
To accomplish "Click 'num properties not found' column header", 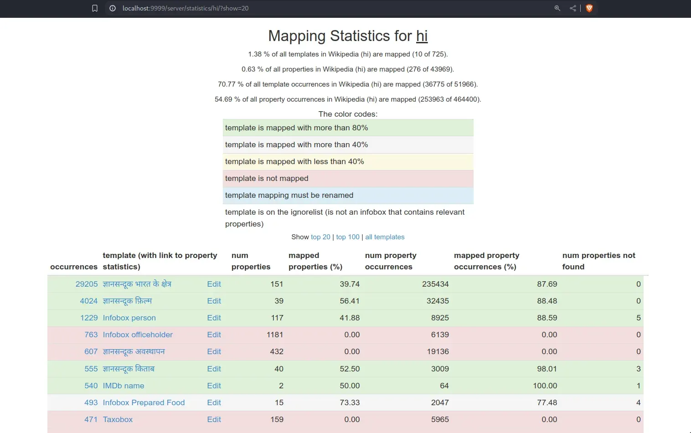I will click(598, 261).
